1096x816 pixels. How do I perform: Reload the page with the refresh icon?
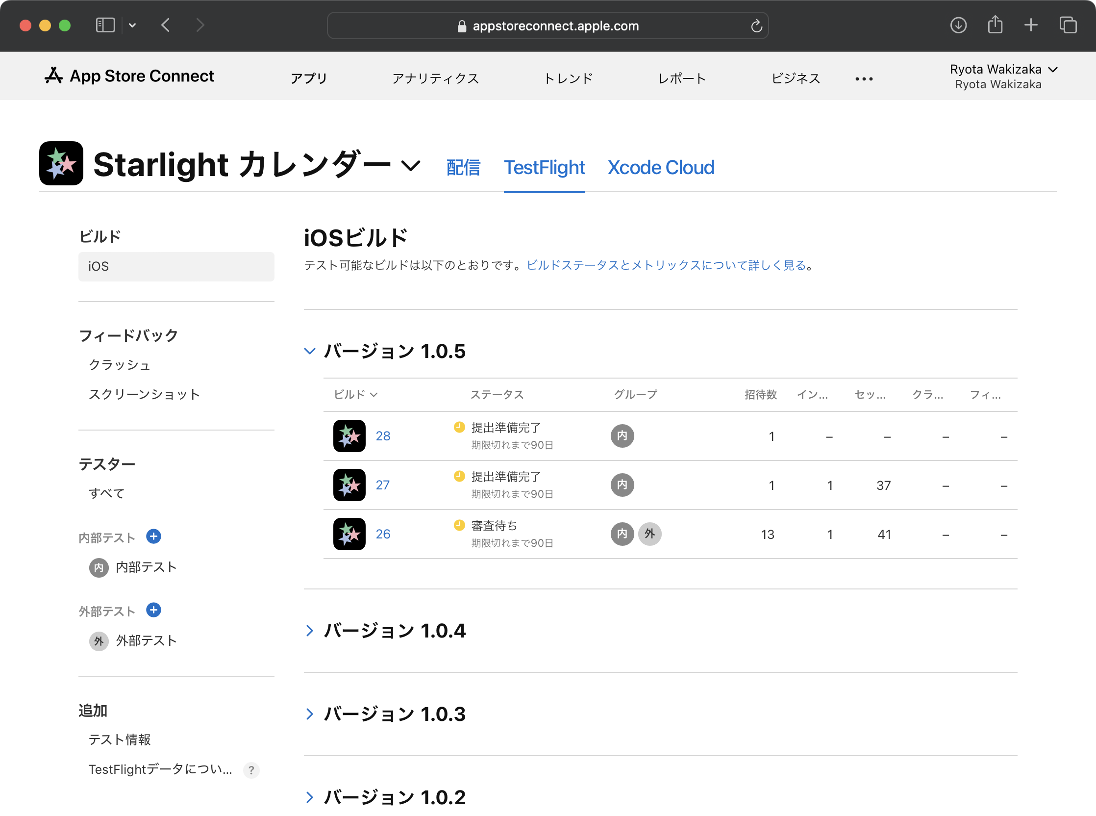[x=756, y=26]
